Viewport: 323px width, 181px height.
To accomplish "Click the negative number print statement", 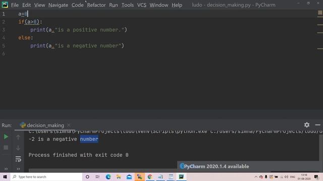I will 77,46.
